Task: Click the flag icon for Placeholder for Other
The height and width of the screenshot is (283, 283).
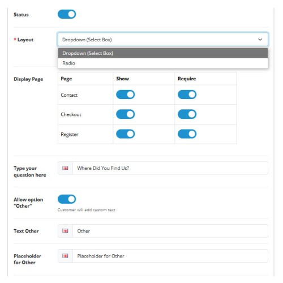Action: 65,256
